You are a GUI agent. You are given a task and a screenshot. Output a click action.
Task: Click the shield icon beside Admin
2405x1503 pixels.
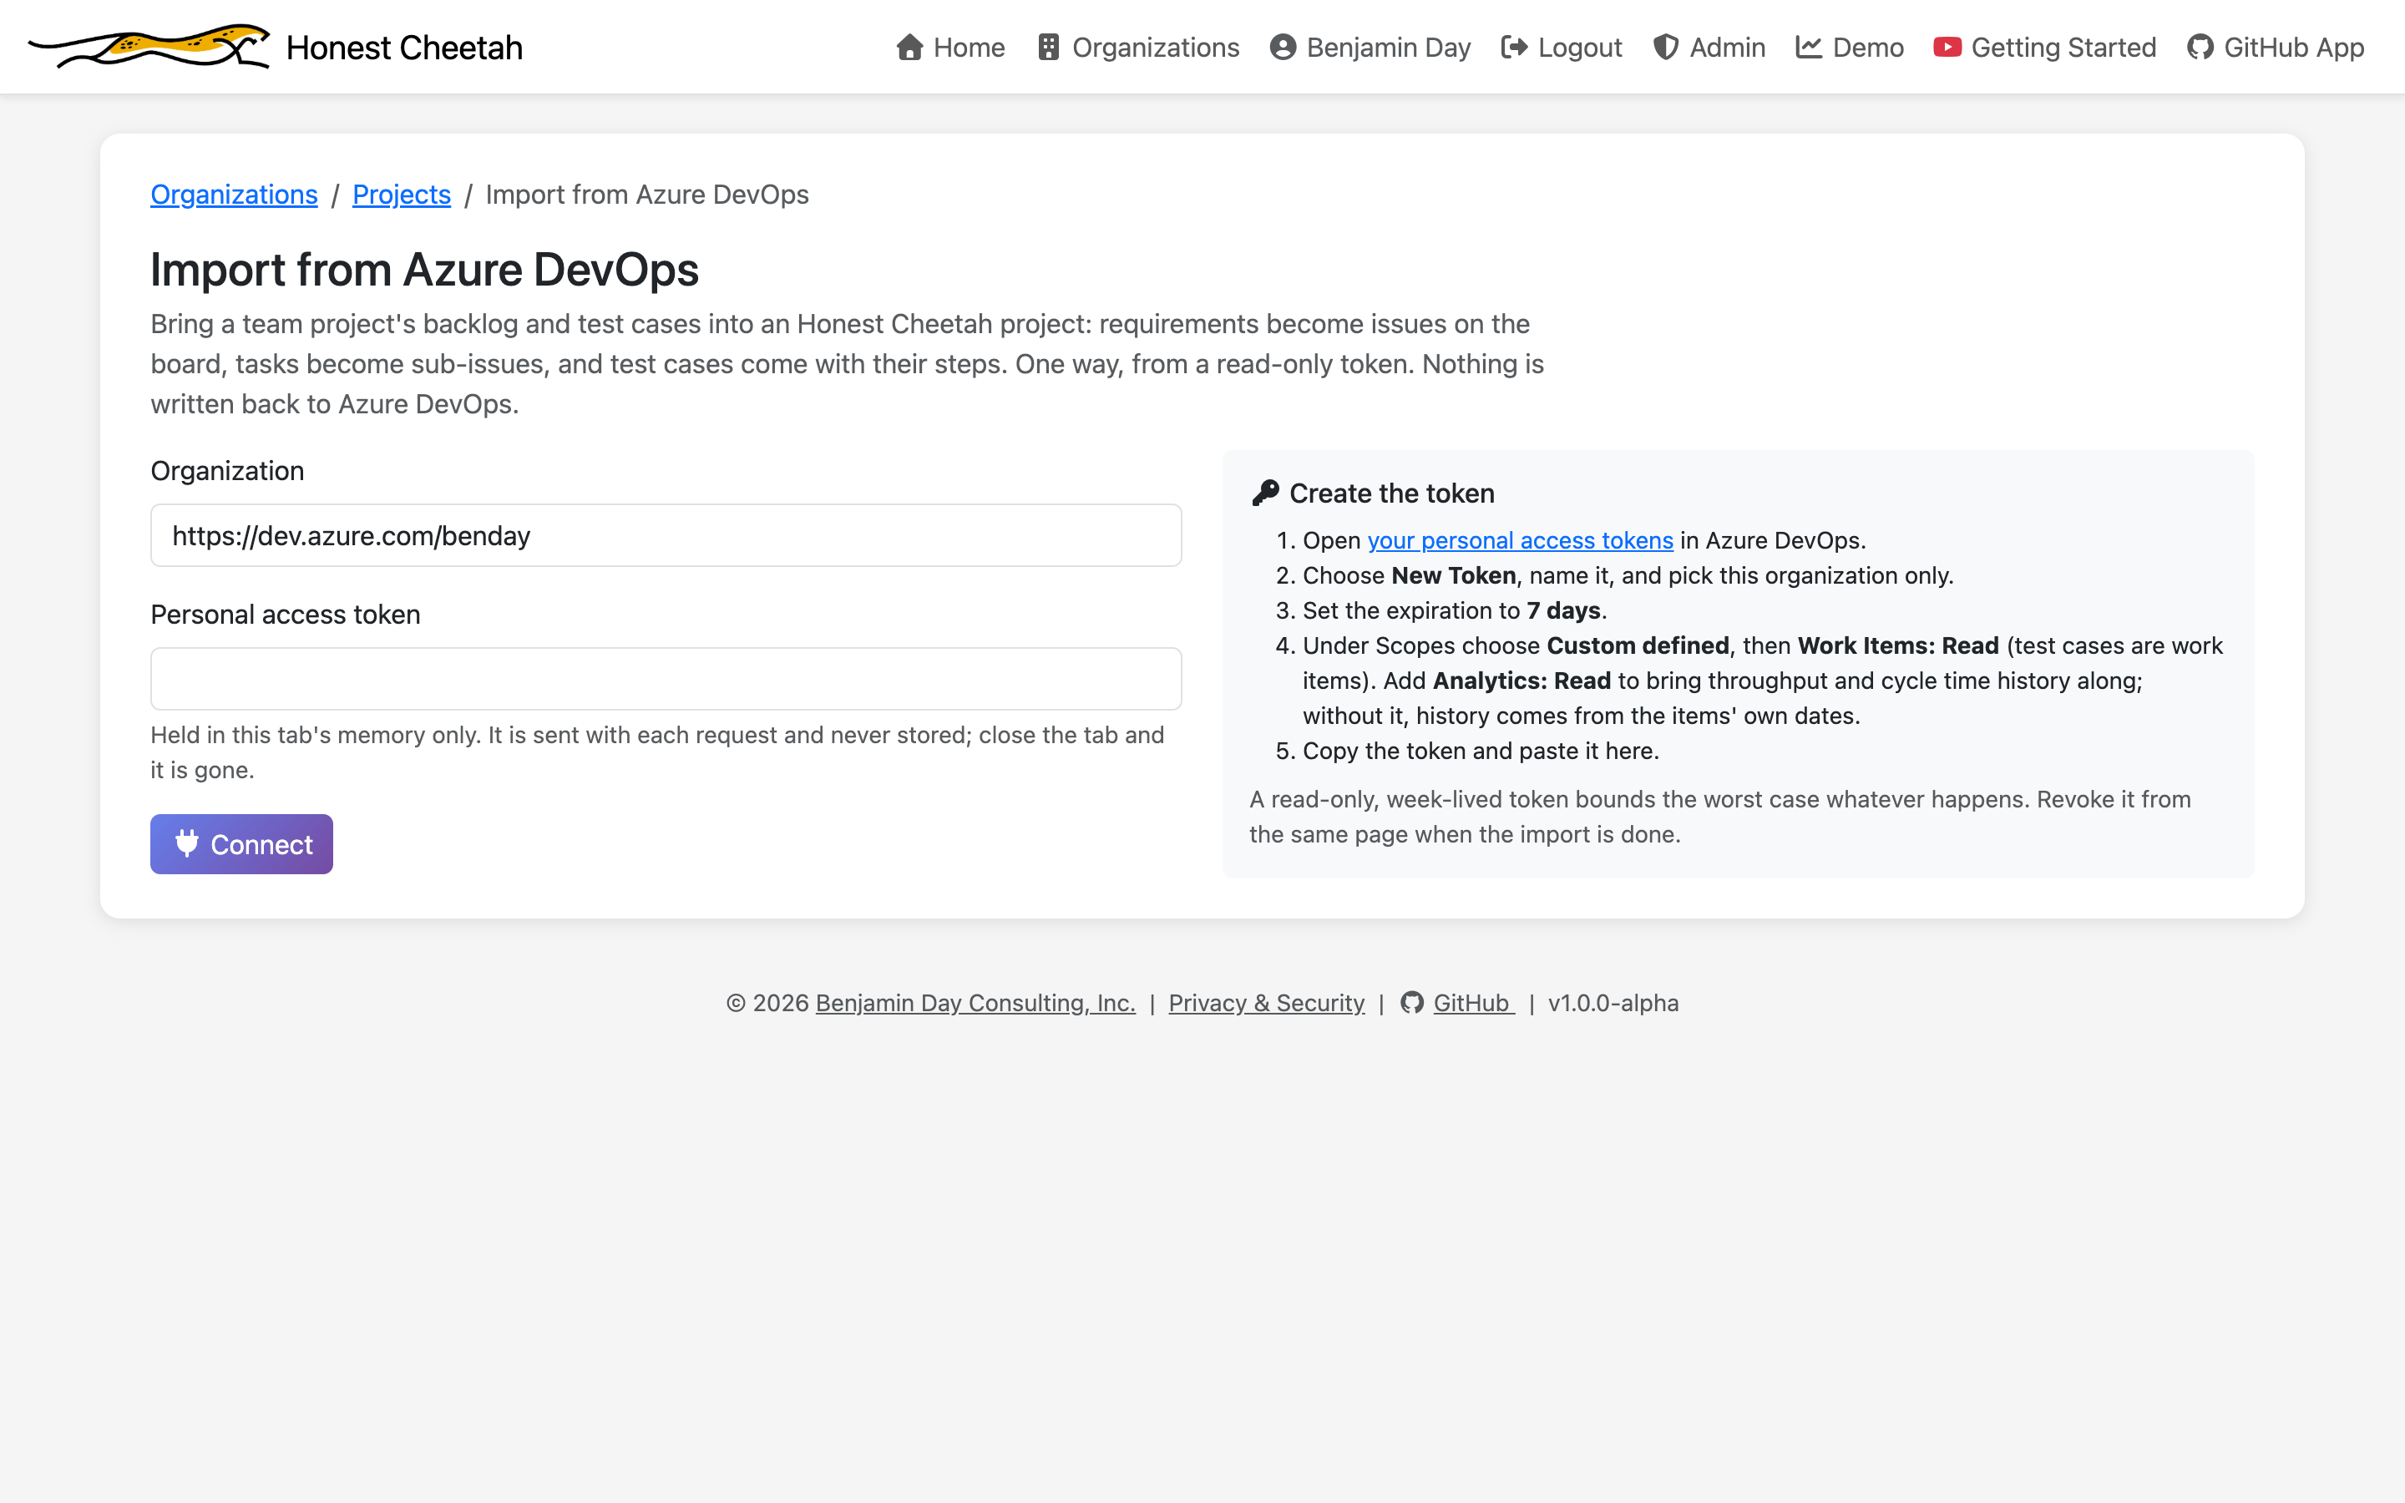(x=1666, y=48)
